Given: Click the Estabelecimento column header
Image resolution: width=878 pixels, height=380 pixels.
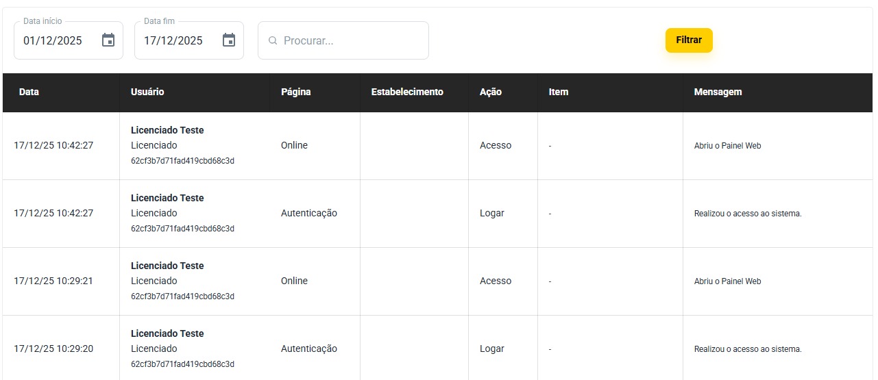Looking at the screenshot, I should click(407, 92).
